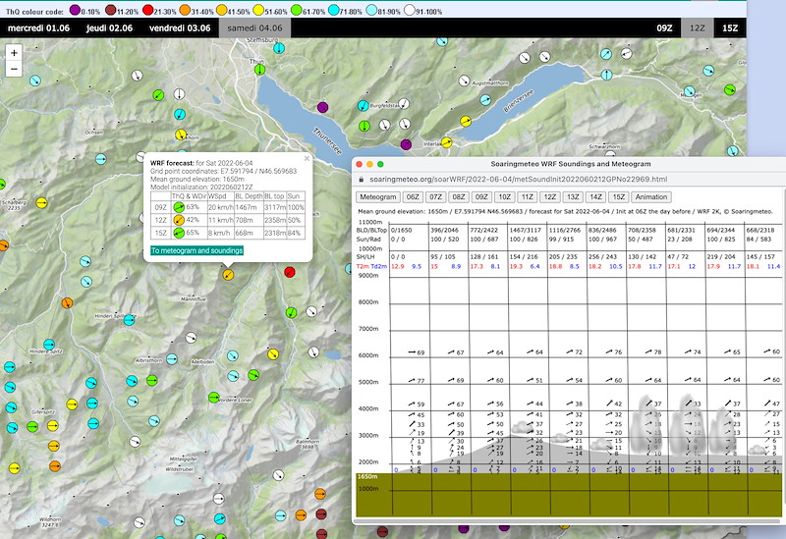The width and height of the screenshot is (786, 539).
Task: Close the WRF forecast popup
Action: click(x=306, y=157)
